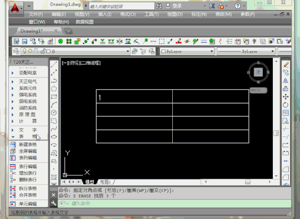The width and height of the screenshot is (300, 219).
Task: Click the search binoculars icon
Action: pyautogui.click(x=159, y=6)
